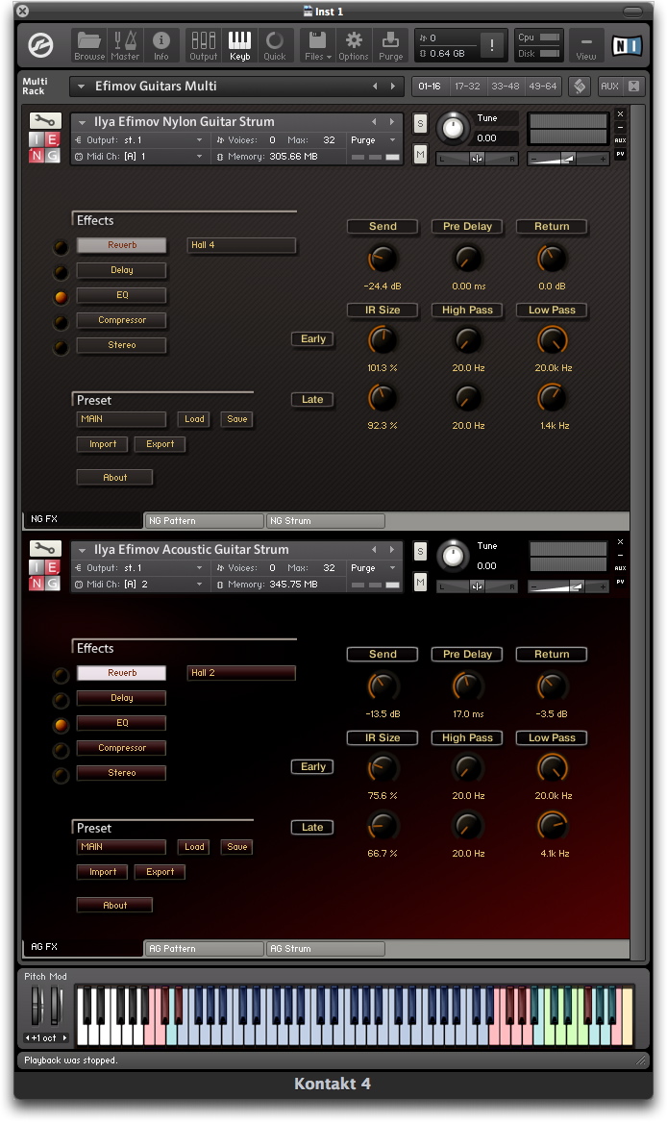Image resolution: width=667 pixels, height=1122 pixels.
Task: Click the panic exclamation icon
Action: point(492,46)
